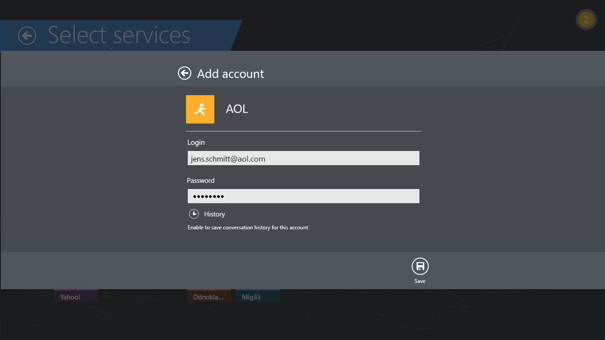Viewport: 605px width, 340px height.
Task: Click the conversation history hint text
Action: 248,228
